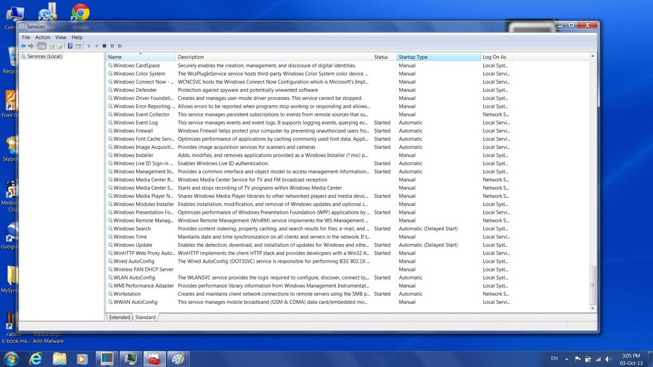Sort by the Status column header
The width and height of the screenshot is (653, 367).
[384, 57]
